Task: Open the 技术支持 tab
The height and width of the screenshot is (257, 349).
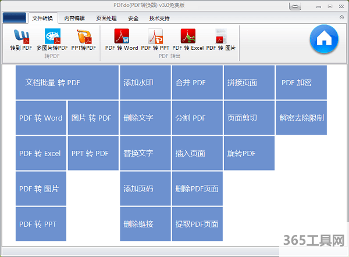Action: [160, 19]
